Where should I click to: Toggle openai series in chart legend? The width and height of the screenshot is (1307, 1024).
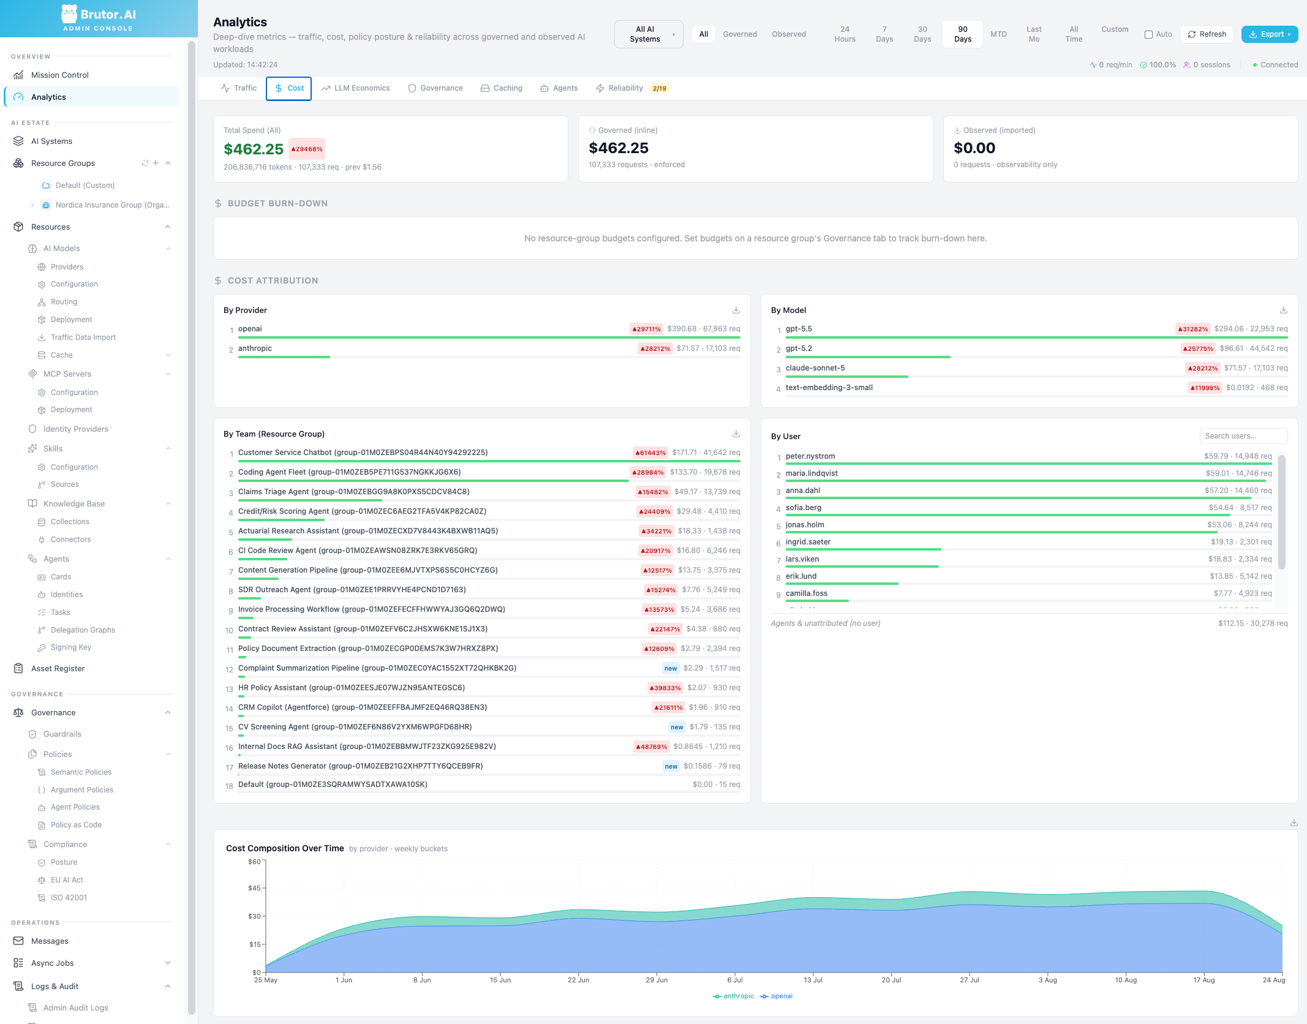tap(777, 996)
